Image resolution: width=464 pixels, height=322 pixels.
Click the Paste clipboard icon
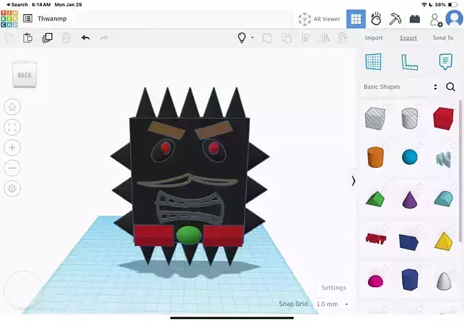coord(28,38)
